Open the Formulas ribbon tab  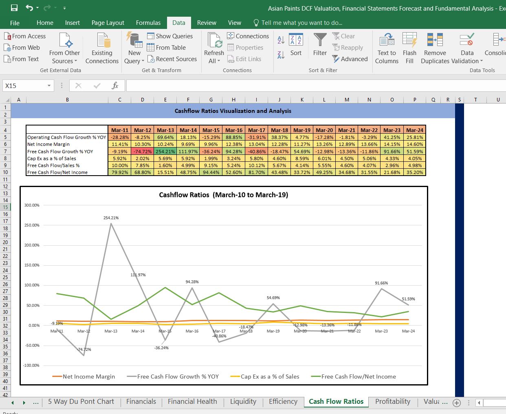[x=148, y=23]
